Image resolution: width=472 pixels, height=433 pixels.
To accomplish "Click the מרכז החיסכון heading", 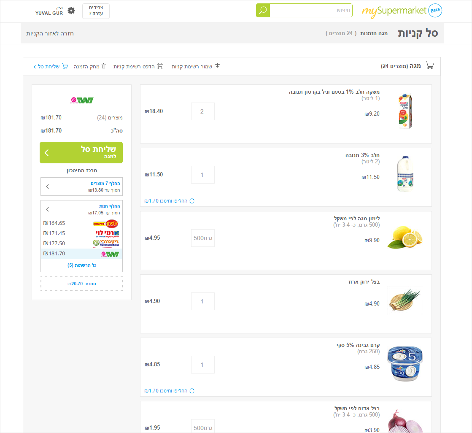I will (x=82, y=170).
